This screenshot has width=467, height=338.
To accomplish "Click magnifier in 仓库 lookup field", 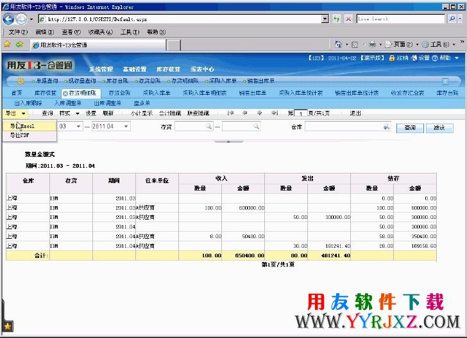I will point(386,127).
